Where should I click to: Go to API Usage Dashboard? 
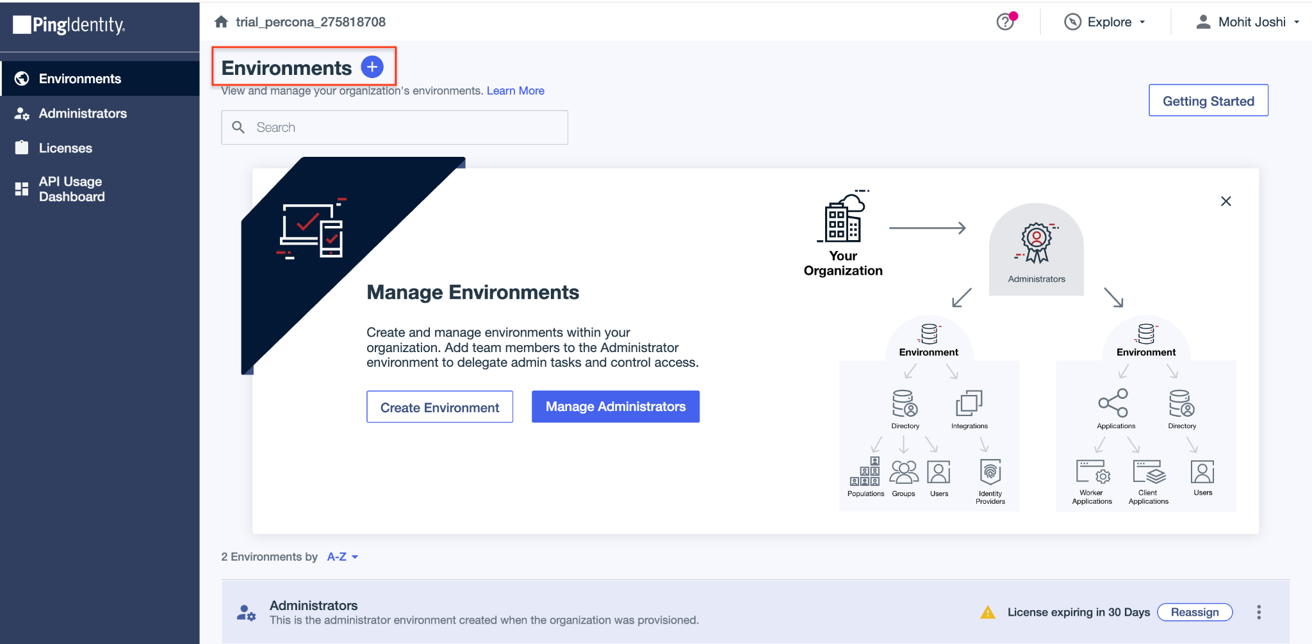(71, 189)
